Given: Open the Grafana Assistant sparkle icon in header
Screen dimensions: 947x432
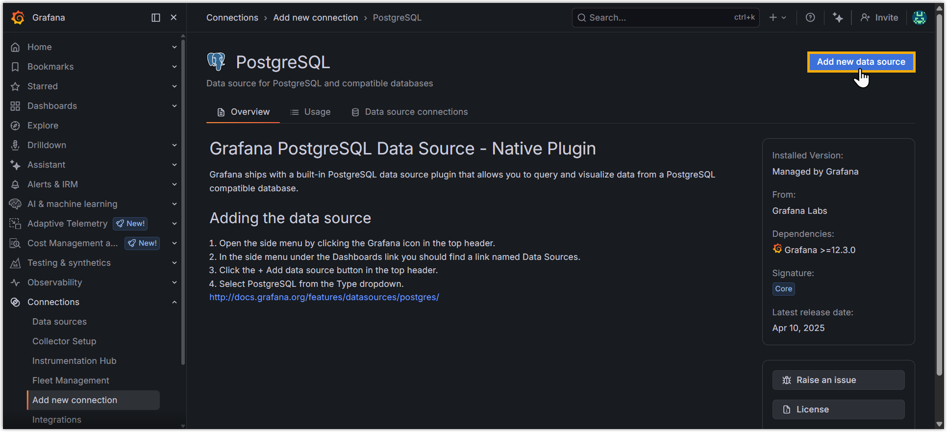Looking at the screenshot, I should click(x=838, y=18).
